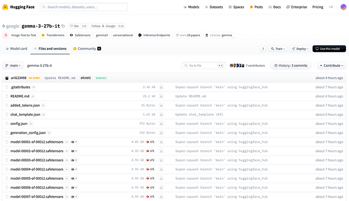Switch to the Model card tab
This screenshot has height=201, width=349.
click(x=16, y=49)
